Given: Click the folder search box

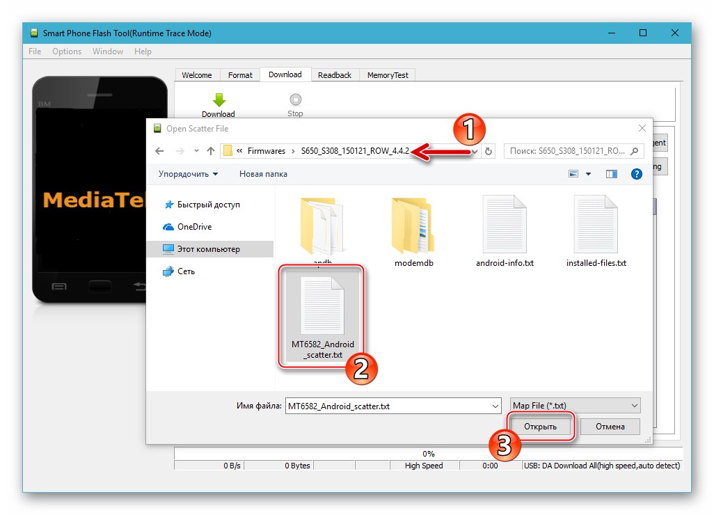Looking at the screenshot, I should [573, 151].
